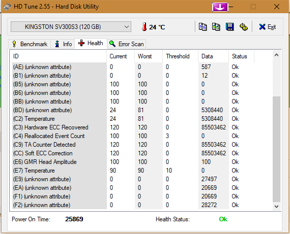290x234 pixels.
Task: Select the (AE) unknown attribute row
Action: pos(133,67)
